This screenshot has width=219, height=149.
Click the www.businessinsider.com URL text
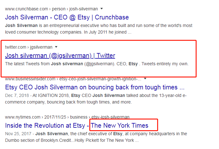30,79
